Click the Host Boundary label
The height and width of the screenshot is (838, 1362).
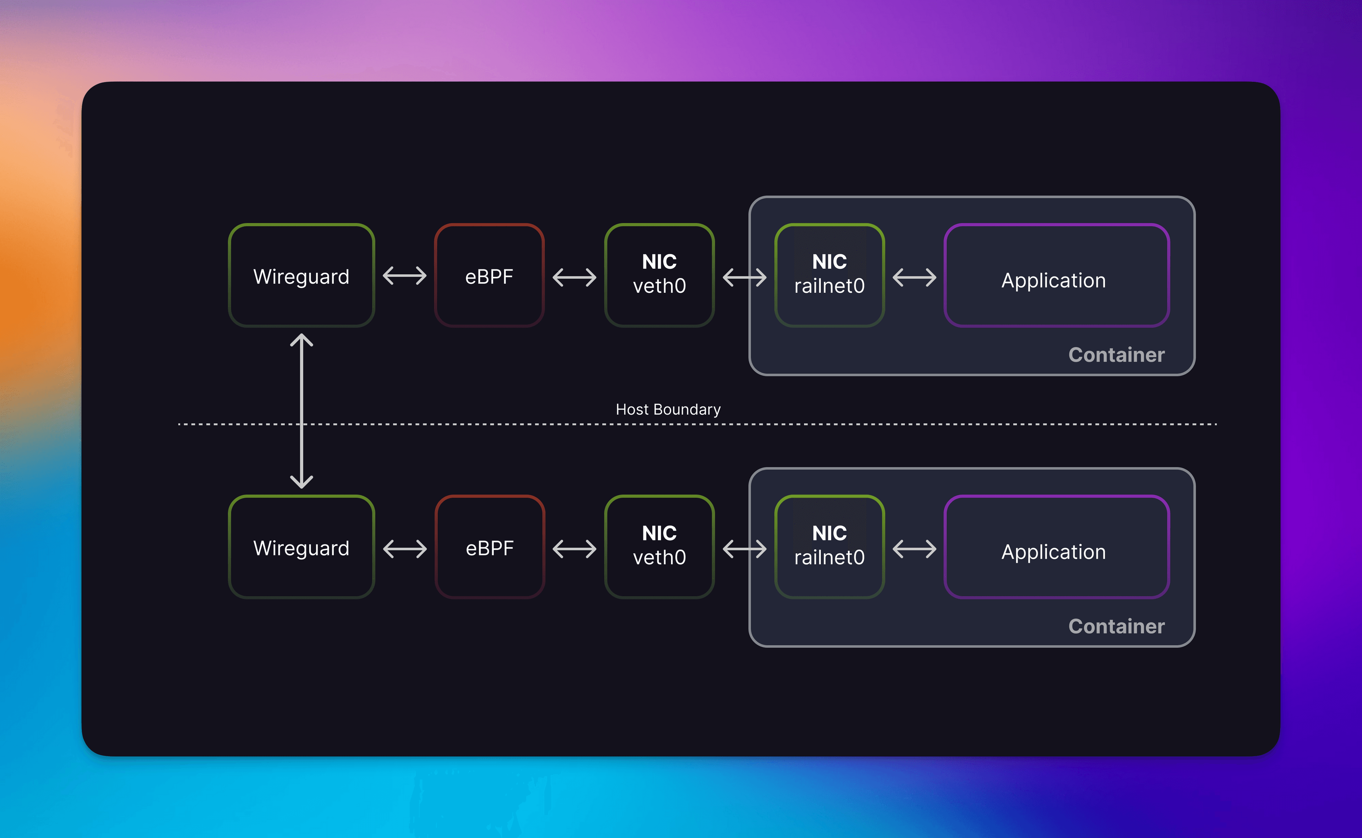pyautogui.click(x=668, y=409)
